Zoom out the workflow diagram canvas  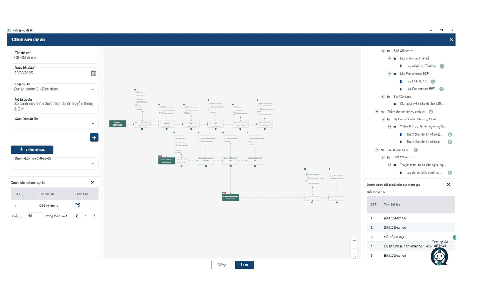pos(354,249)
